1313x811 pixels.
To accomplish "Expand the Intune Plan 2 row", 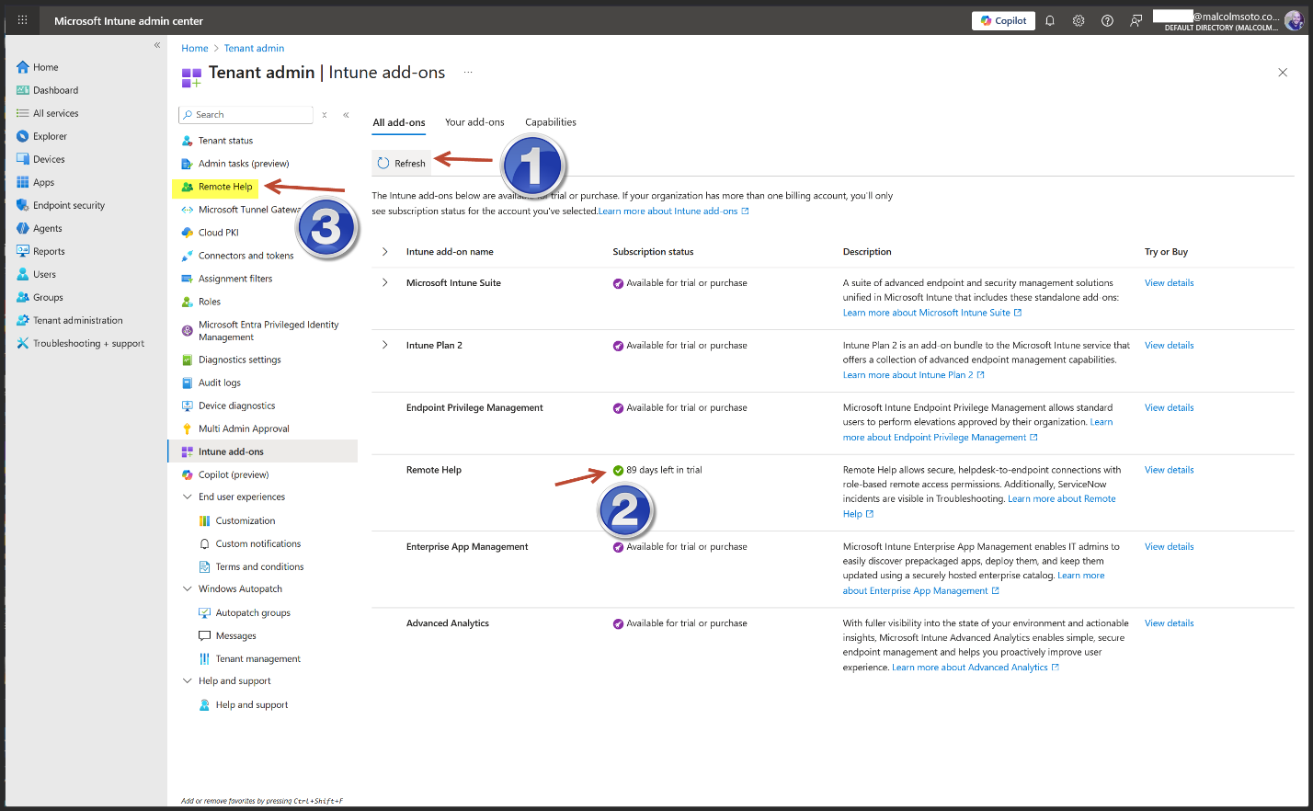I will point(385,346).
